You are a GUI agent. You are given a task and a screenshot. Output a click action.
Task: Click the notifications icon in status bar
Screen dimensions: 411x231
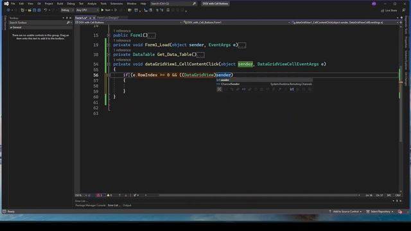click(x=400, y=212)
